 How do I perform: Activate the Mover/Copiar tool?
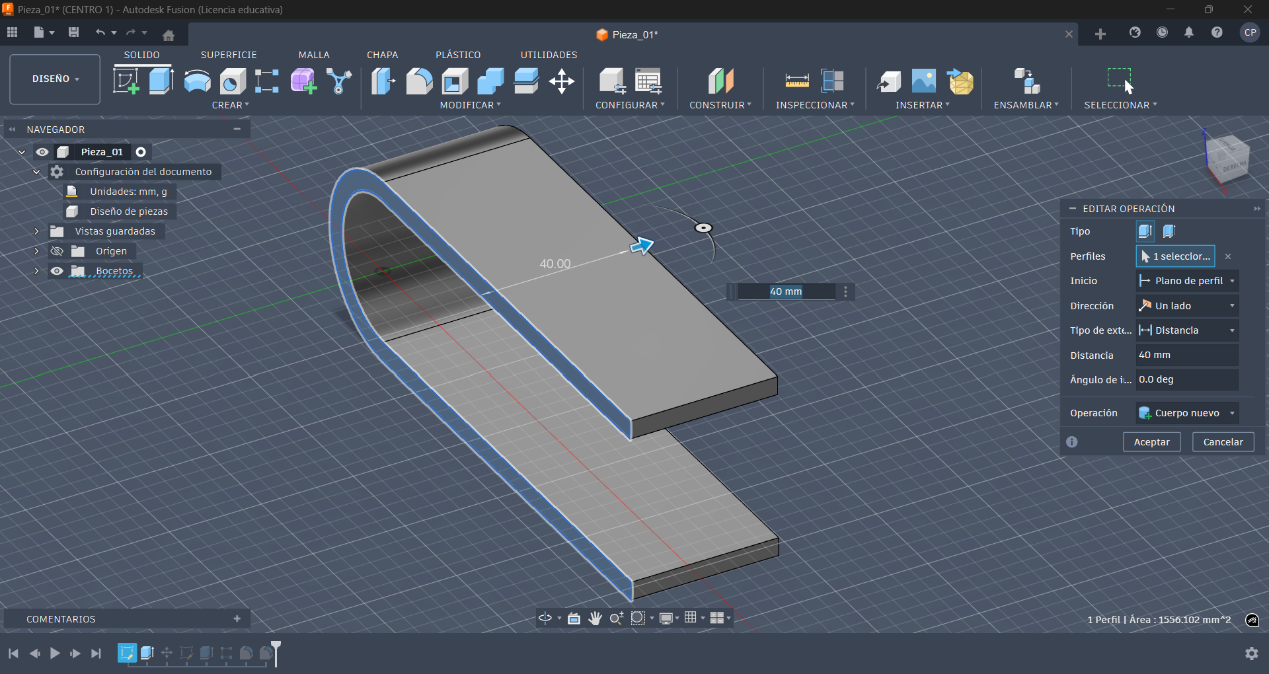point(561,81)
